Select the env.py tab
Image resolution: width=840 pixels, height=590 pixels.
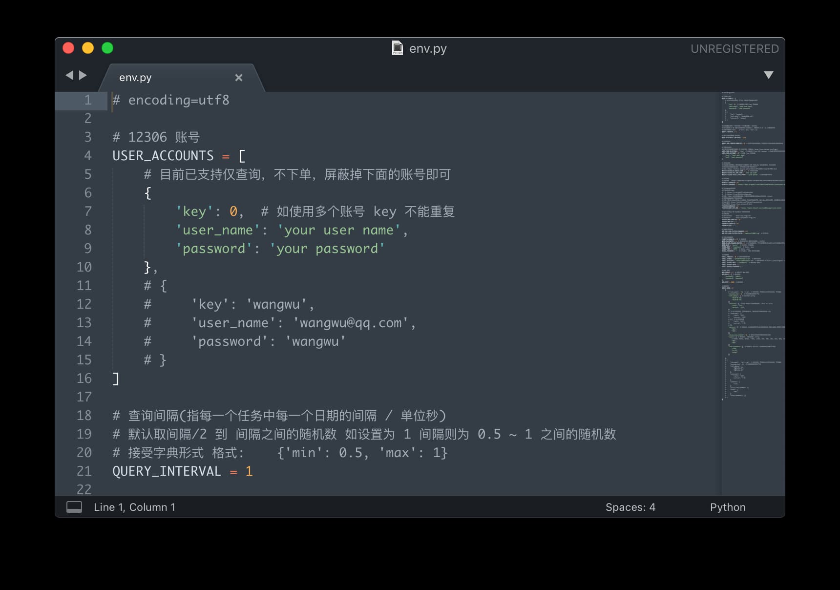(x=181, y=78)
